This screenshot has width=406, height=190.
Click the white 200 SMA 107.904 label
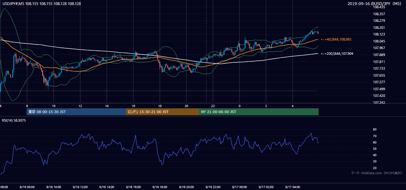point(337,54)
